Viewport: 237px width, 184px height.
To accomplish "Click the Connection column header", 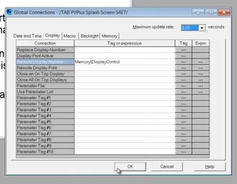I will click(45, 44).
